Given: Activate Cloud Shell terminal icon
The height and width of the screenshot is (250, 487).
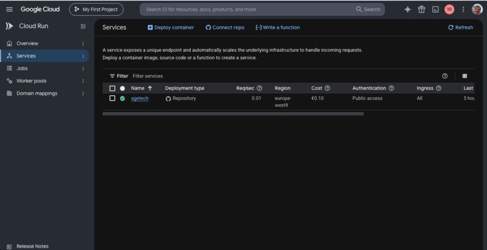Looking at the screenshot, I should click(x=436, y=9).
